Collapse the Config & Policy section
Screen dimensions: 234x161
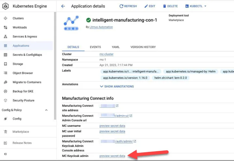[x=46, y=110]
